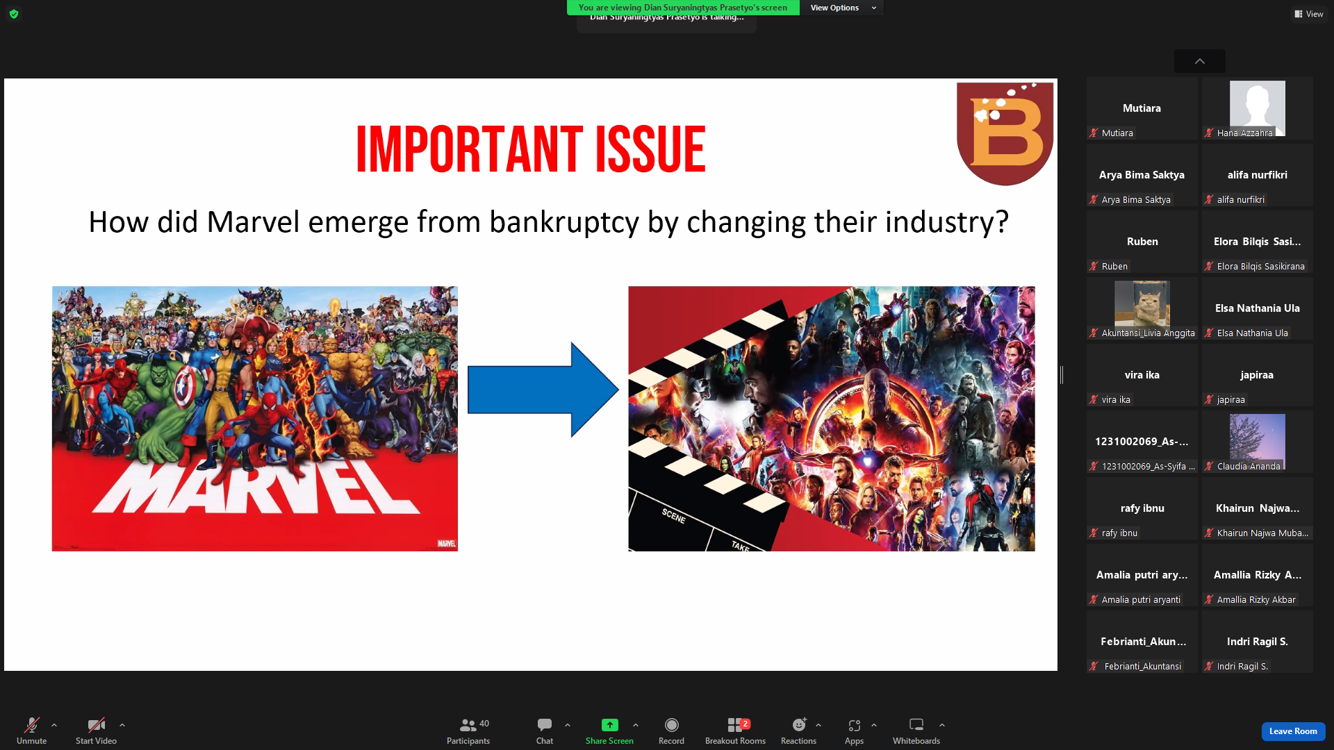
Task: Select Hana Azzahra's video tile
Action: (x=1258, y=108)
